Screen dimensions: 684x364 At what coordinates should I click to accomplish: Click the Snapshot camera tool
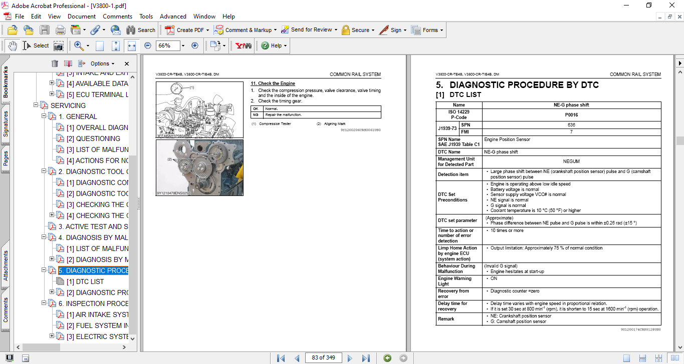pyautogui.click(x=59, y=45)
